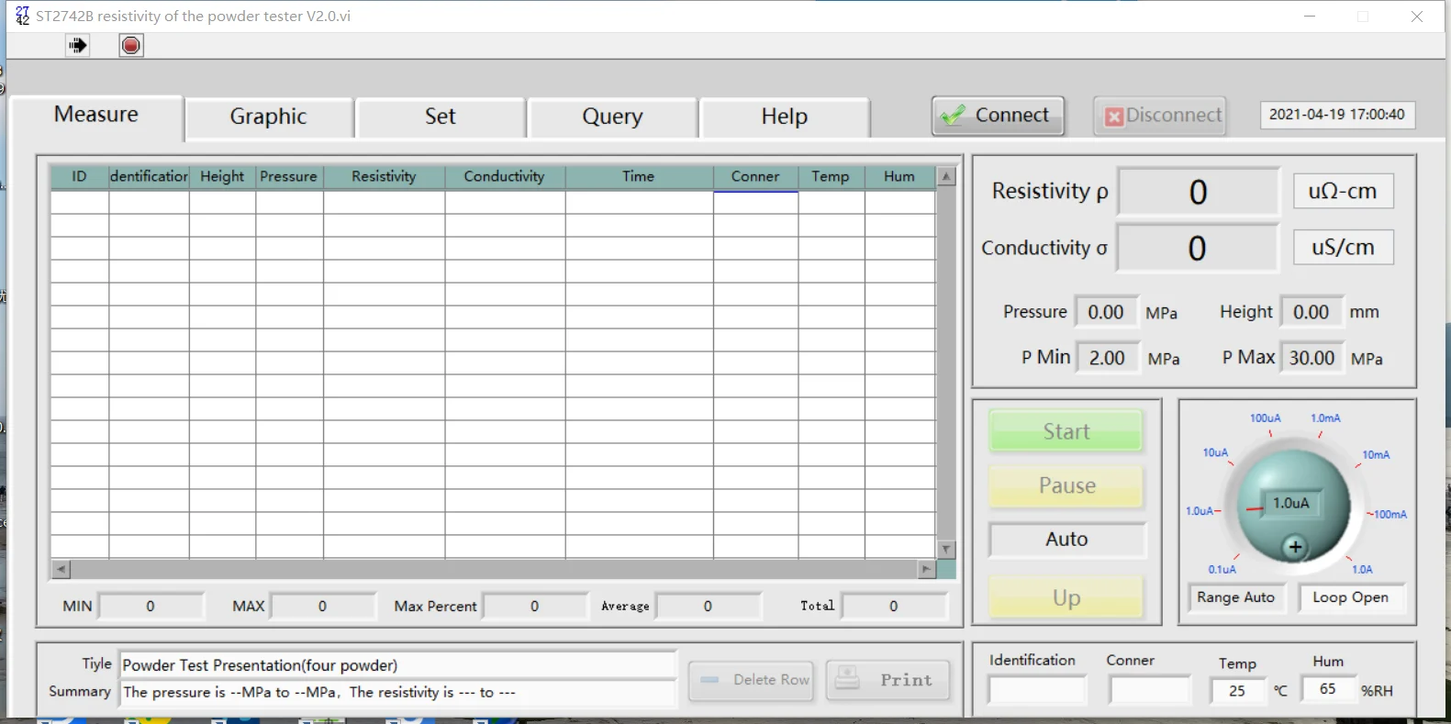Click the Temp input field

click(1238, 691)
